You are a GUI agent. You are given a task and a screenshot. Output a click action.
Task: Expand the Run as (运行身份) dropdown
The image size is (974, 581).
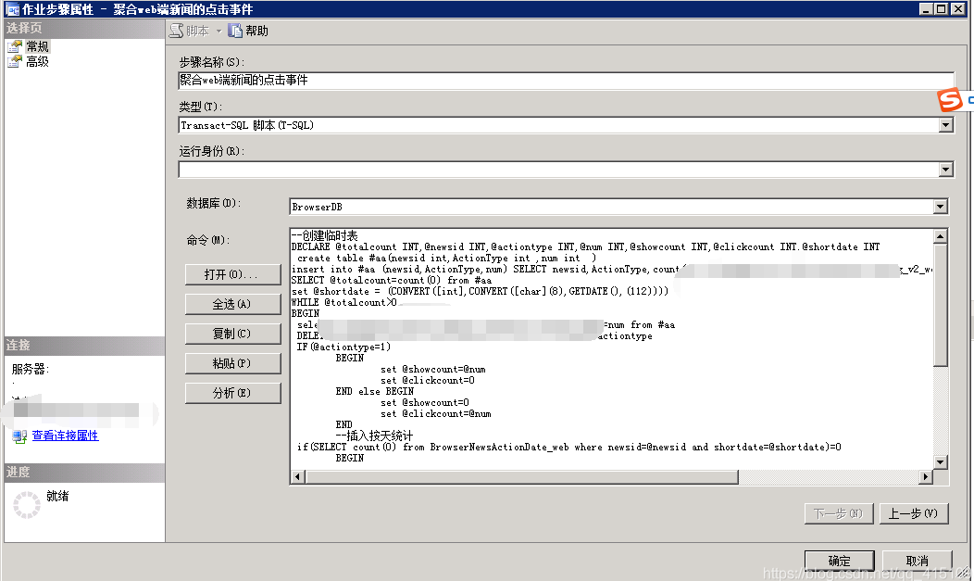point(945,170)
